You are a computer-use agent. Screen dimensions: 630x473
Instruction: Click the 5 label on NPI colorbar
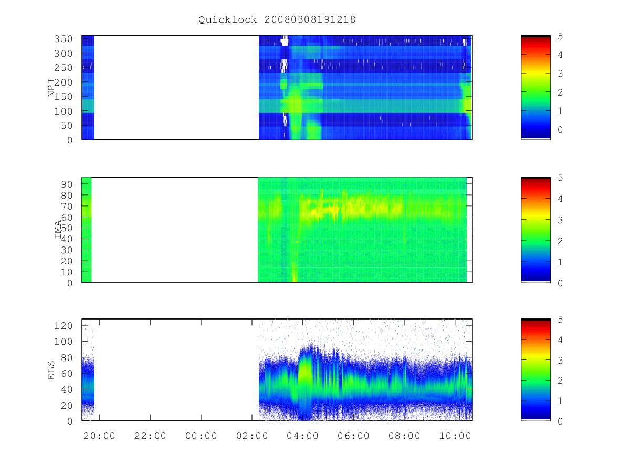[x=560, y=36]
